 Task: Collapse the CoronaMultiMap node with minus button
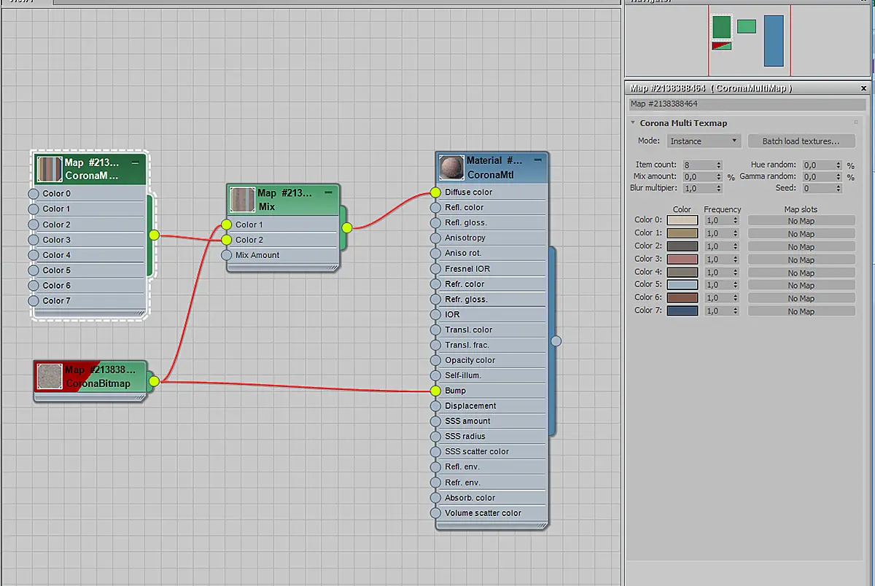[136, 163]
